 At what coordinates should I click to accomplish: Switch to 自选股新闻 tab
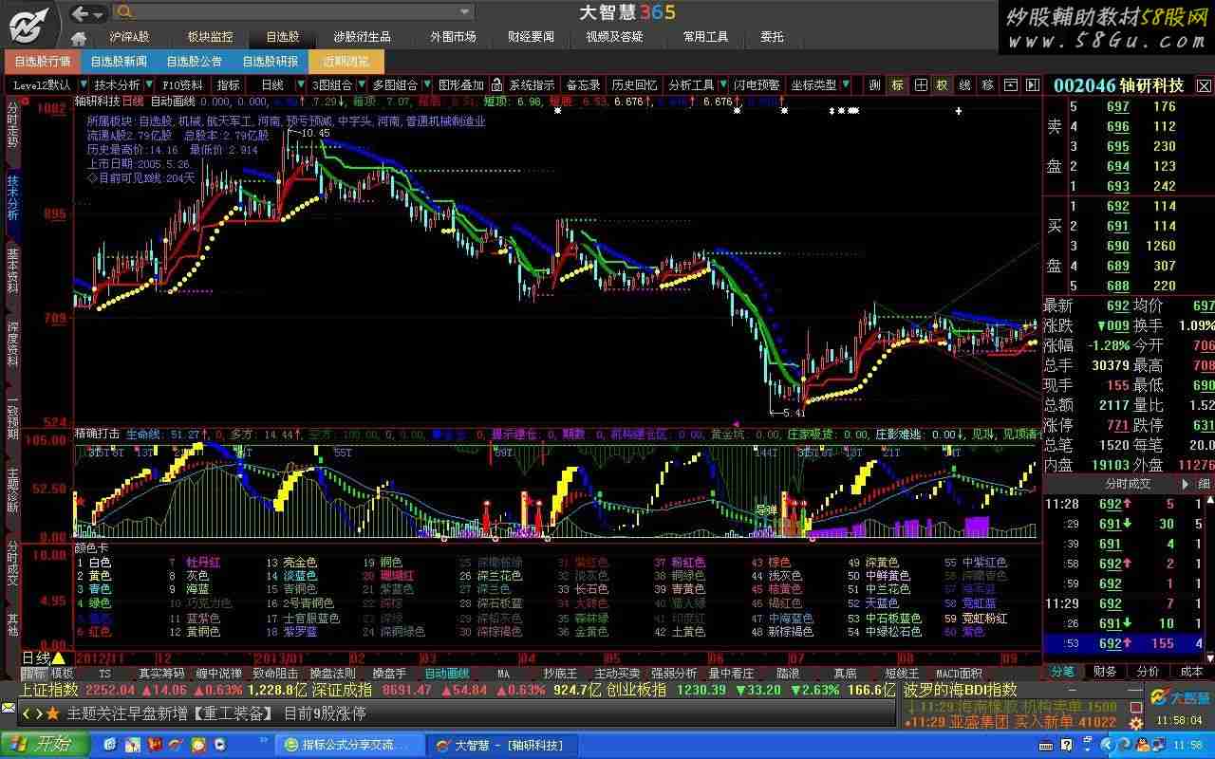[x=119, y=62]
